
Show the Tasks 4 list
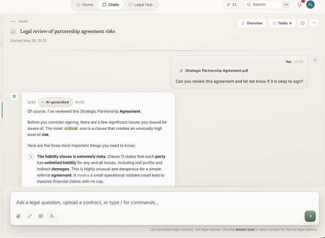[x=282, y=23]
